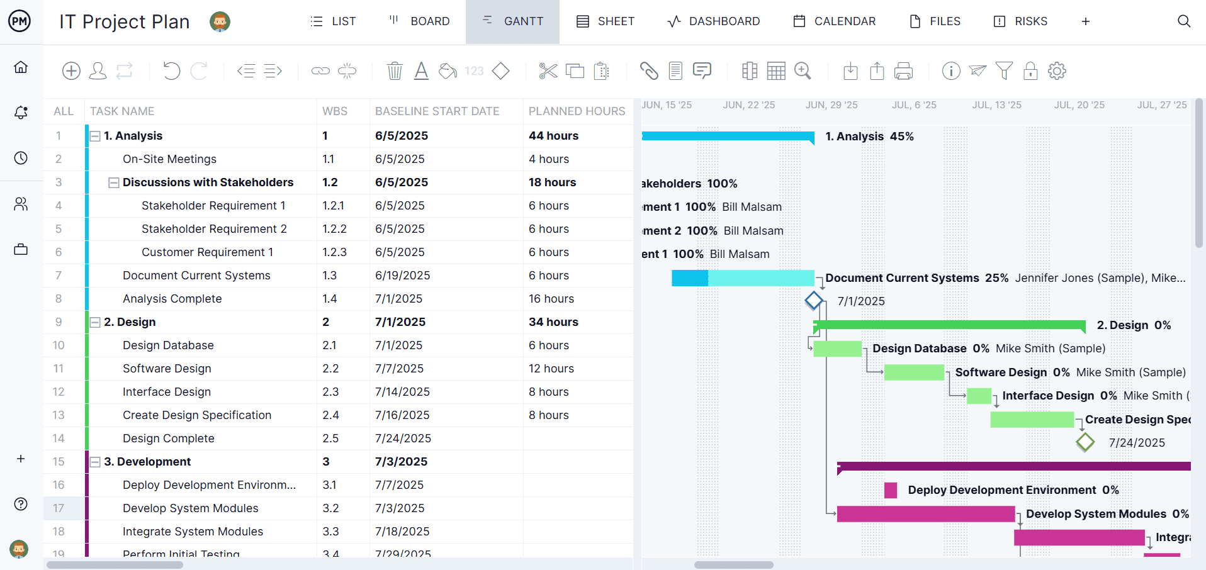Viewport: 1206px width, 570px height.
Task: Collapse the 3. Development task group
Action: click(95, 462)
